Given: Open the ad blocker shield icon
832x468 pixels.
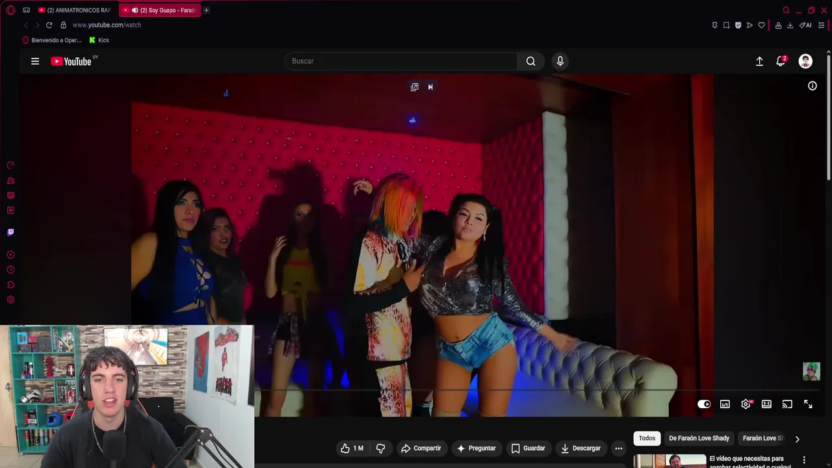Looking at the screenshot, I should [x=738, y=25].
